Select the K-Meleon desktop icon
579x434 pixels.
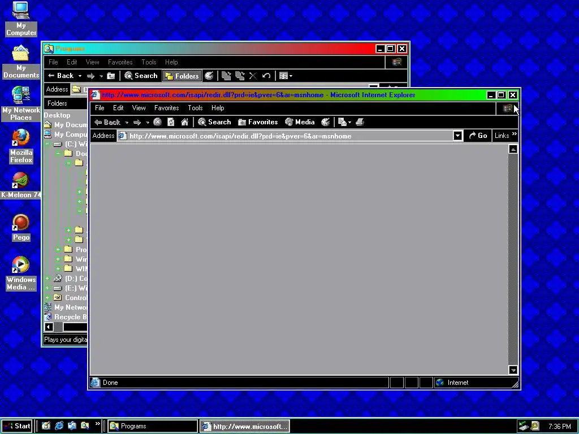21,185
